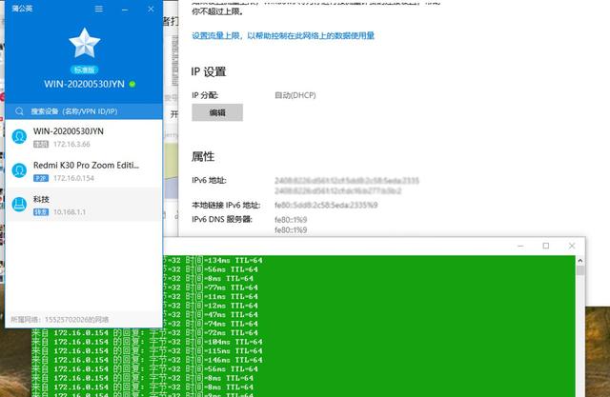Close the green ping console window
This screenshot has height=397, width=610.
572,246
